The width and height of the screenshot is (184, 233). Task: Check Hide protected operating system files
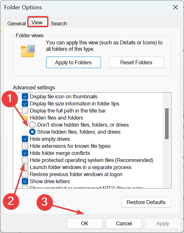click(x=25, y=160)
